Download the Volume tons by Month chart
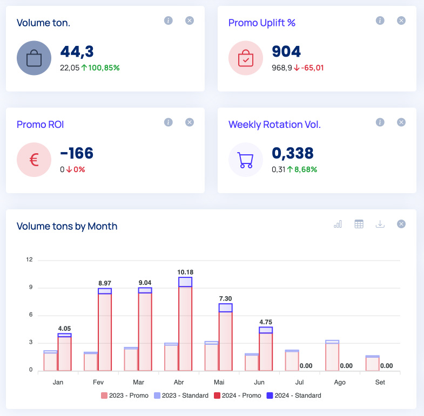The image size is (424, 416). [380, 224]
